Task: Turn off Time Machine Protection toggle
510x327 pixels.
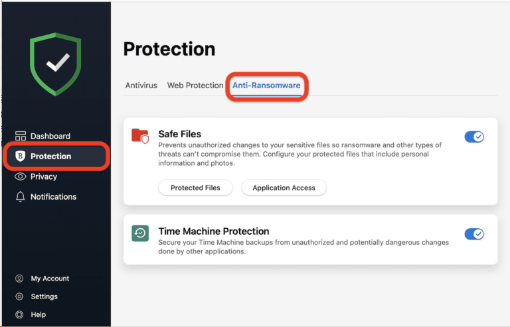Action: pos(474,233)
